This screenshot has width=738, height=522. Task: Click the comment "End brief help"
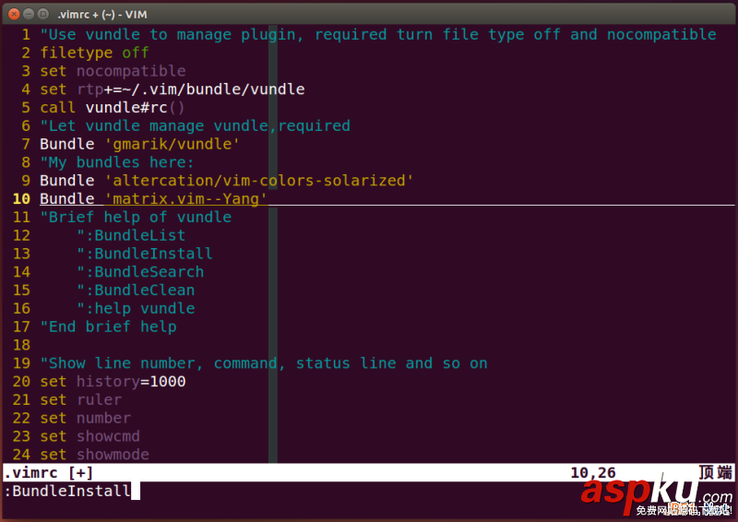click(x=108, y=326)
